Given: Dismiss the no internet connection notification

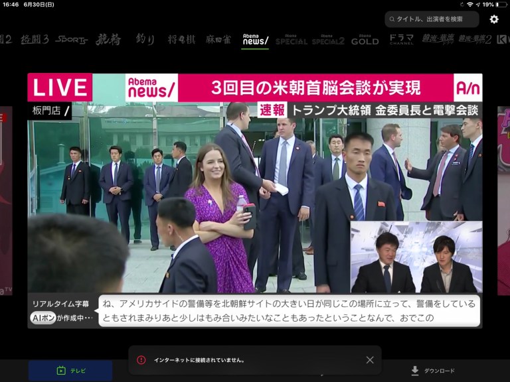Looking at the screenshot, I should tap(370, 360).
